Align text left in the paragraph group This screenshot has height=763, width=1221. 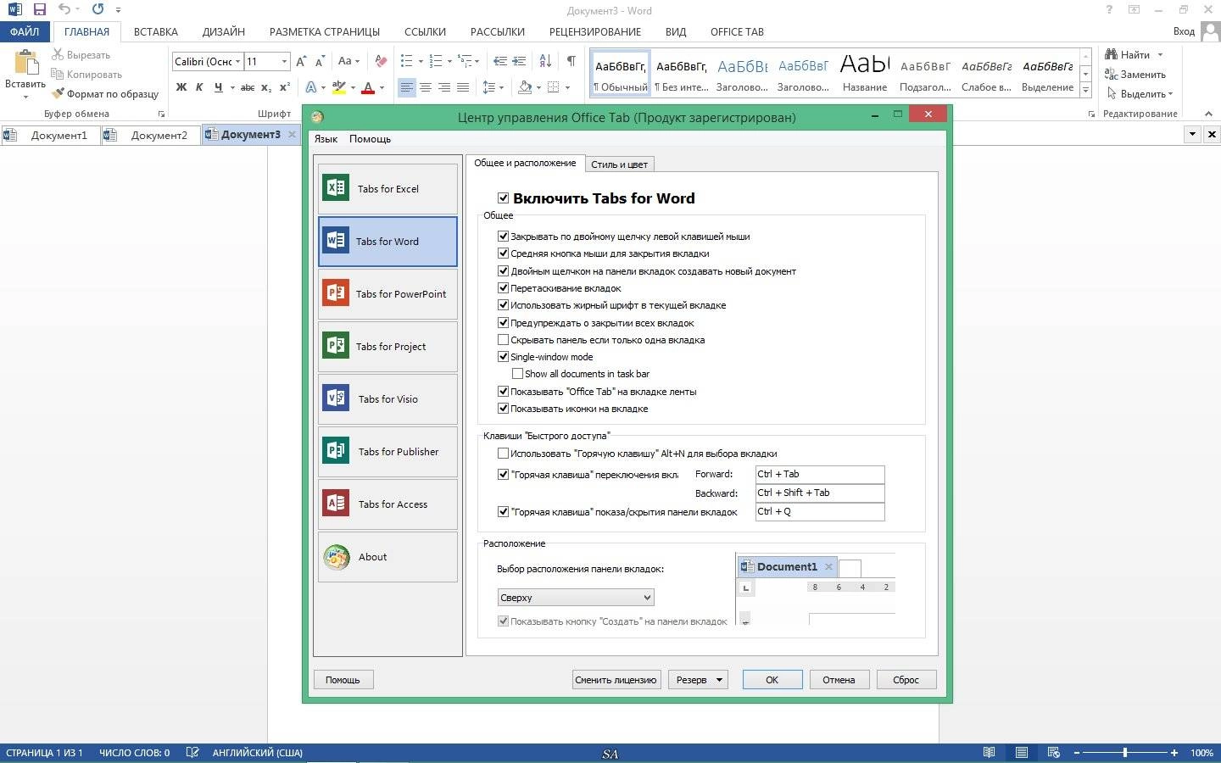click(407, 86)
